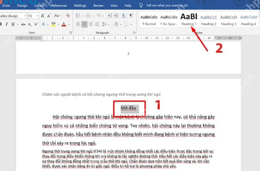Viewport: 260px width, 171px height.
Task: Click the selected heading Mở đầu
Action: click(x=129, y=108)
